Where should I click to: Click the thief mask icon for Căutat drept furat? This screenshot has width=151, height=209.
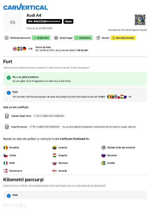click(x=7, y=116)
